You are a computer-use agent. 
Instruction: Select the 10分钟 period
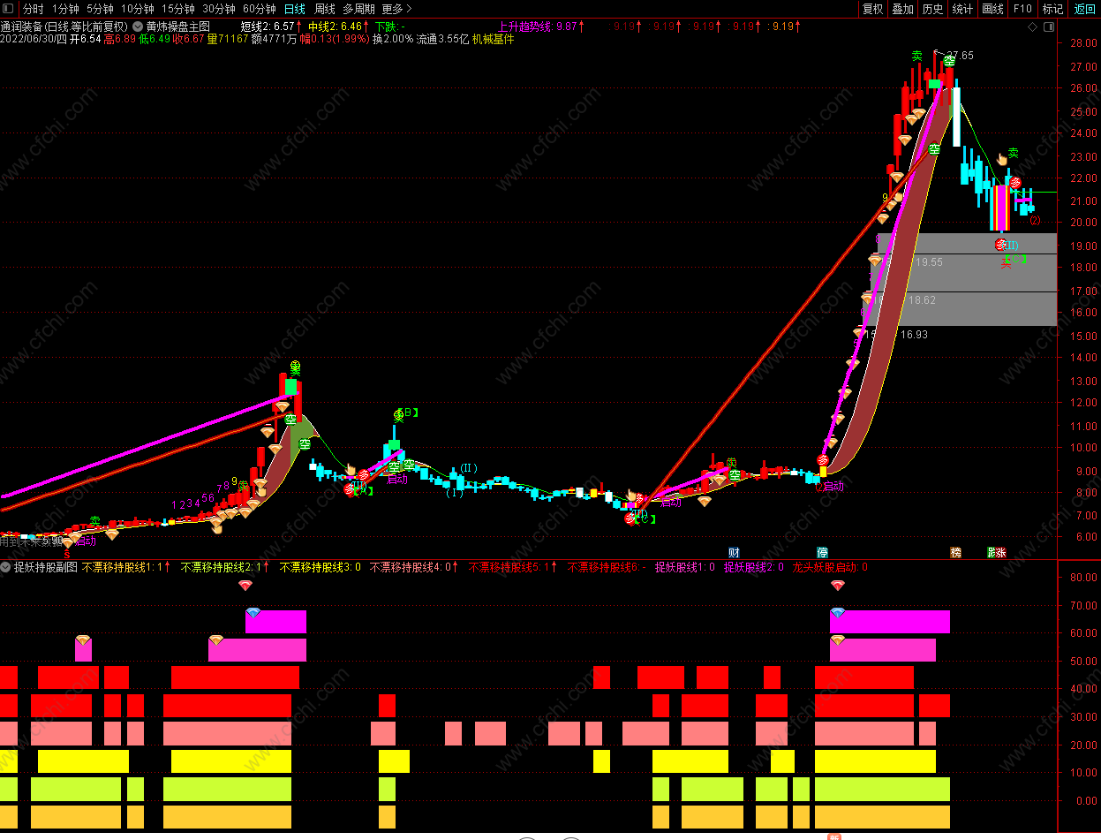point(138,9)
